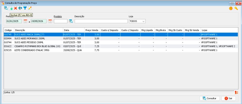Click the Incluir new record icon
Screen dimensions: 242x104
(x=11, y=8)
